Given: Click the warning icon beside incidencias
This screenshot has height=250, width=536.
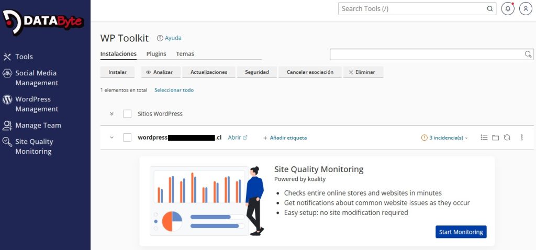Looking at the screenshot, I should click(x=424, y=138).
